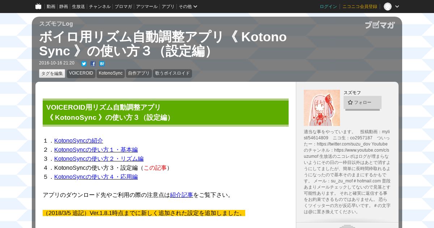Expand the その他 menu

tap(188, 7)
